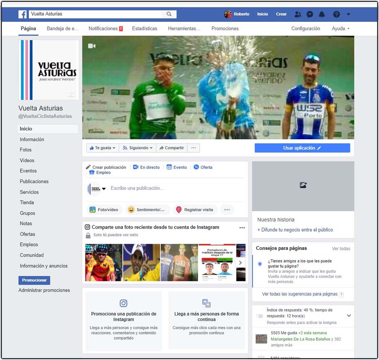The height and width of the screenshot is (360, 379).
Task: Select Inicio in the left sidebar
Action: click(48, 129)
